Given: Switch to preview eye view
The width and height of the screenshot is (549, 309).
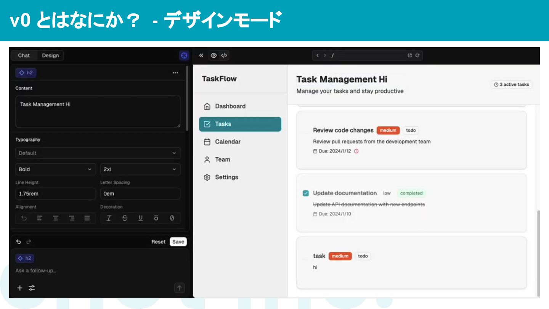Looking at the screenshot, I should click(x=214, y=55).
